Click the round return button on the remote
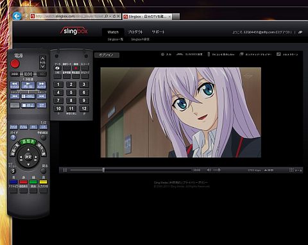 click(44, 171)
